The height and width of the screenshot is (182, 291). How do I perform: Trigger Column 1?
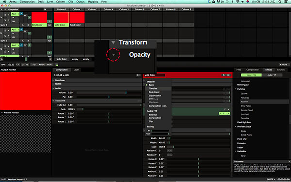pyautogui.click(x=62, y=10)
